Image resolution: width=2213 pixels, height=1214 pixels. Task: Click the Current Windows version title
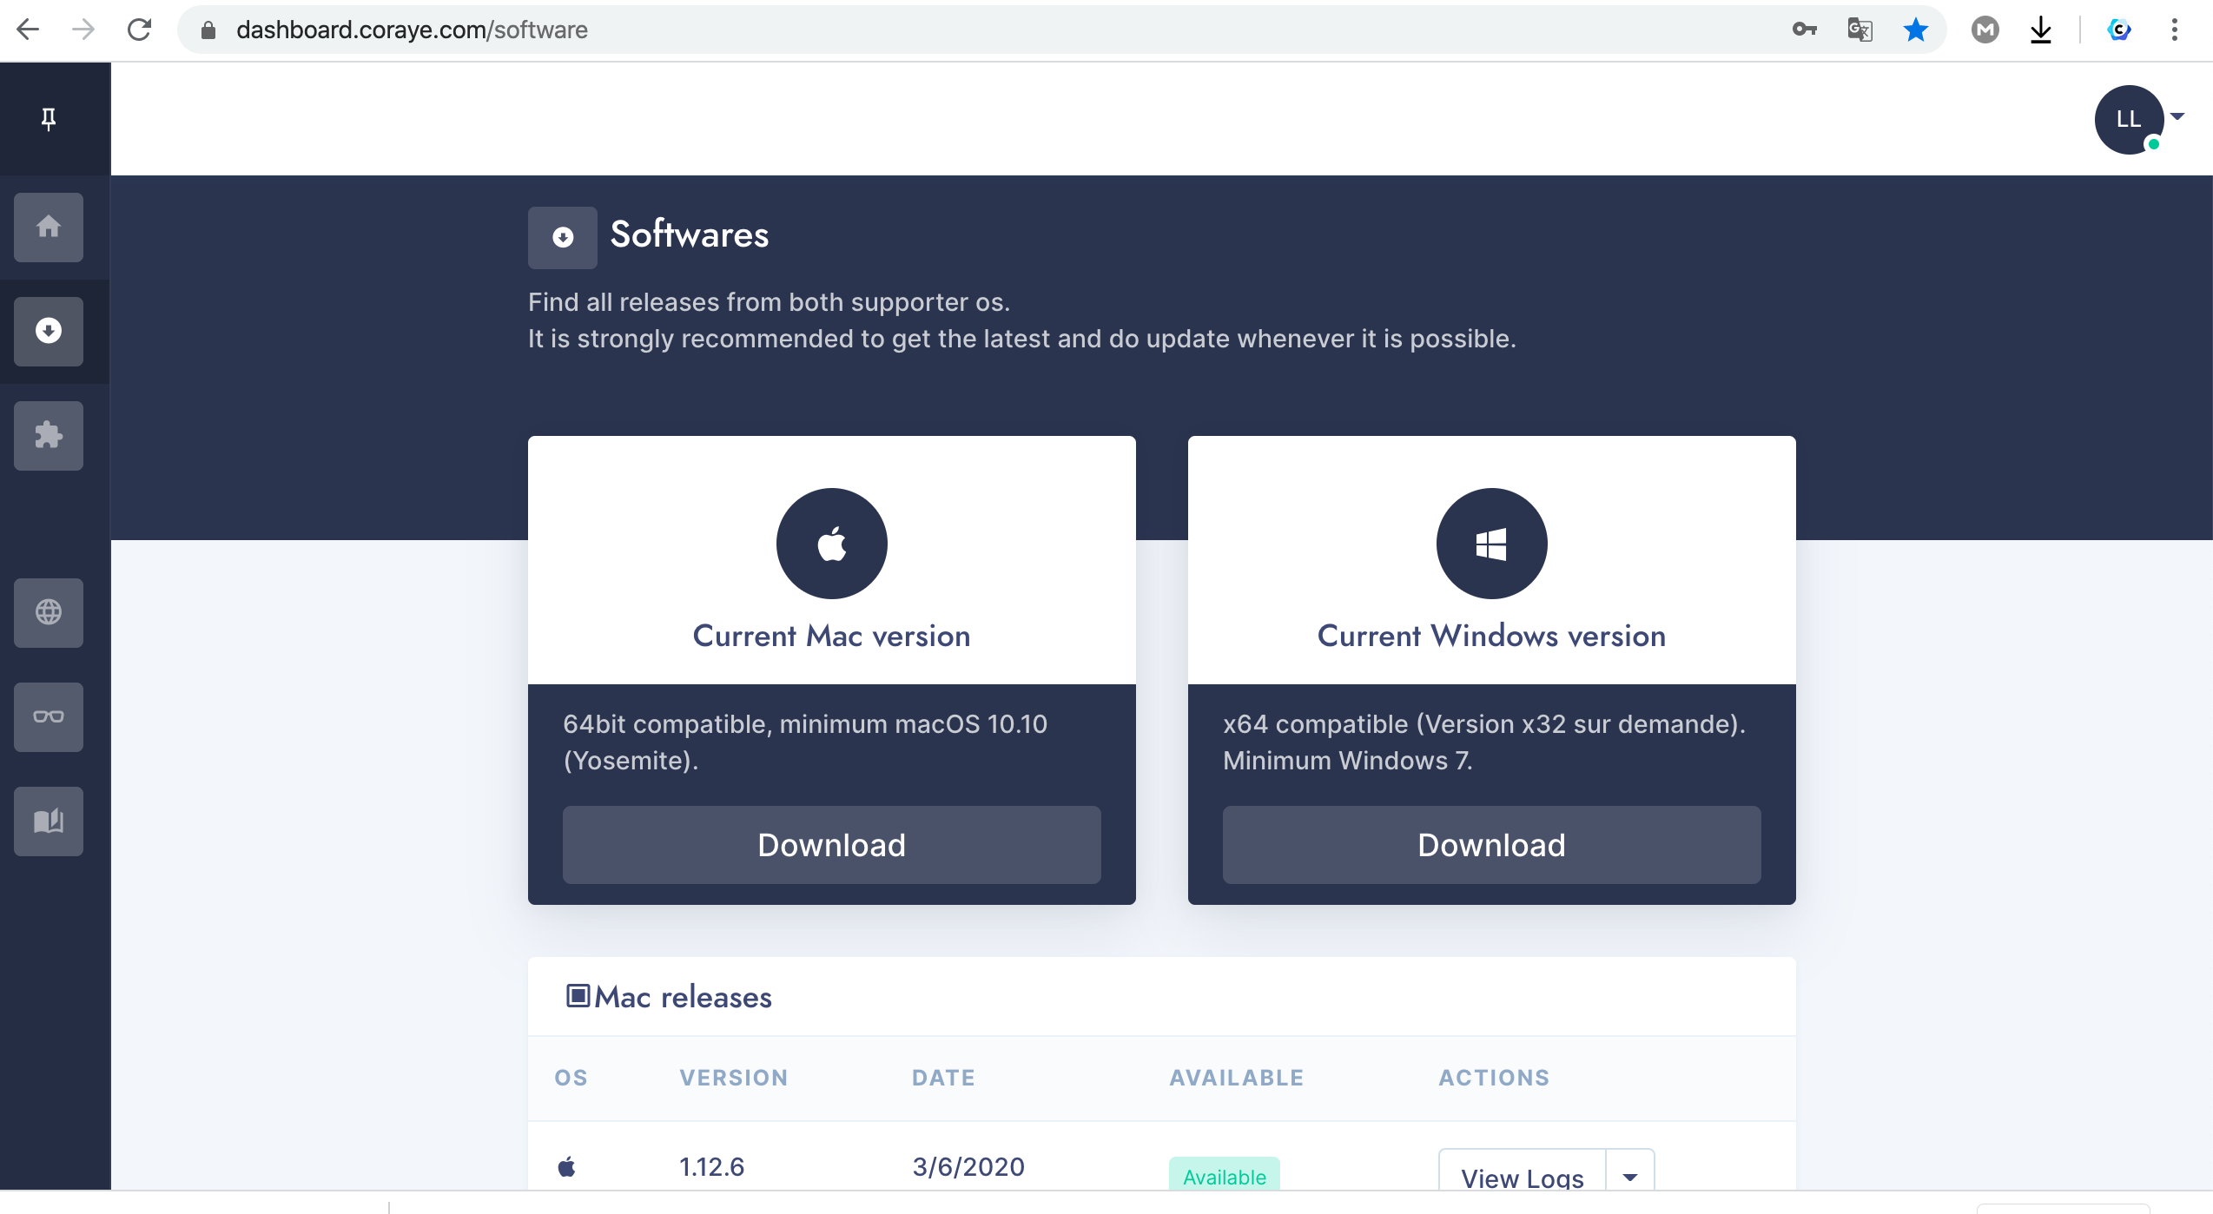[1492, 636]
